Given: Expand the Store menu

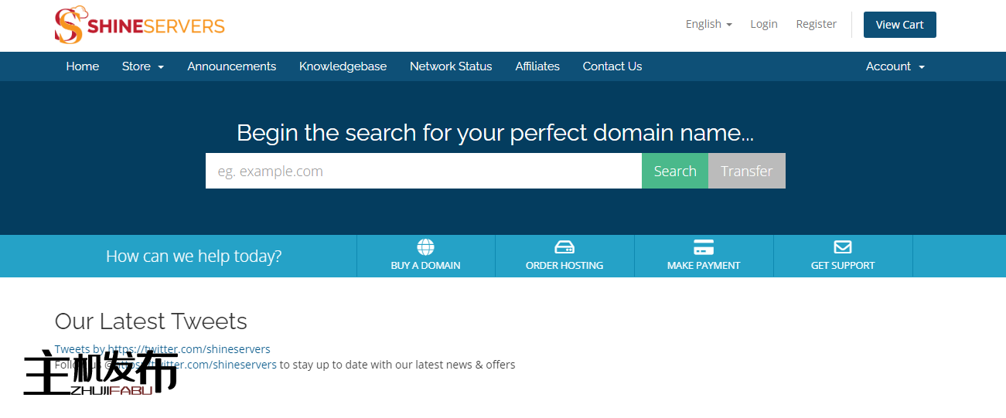Looking at the screenshot, I should [143, 66].
